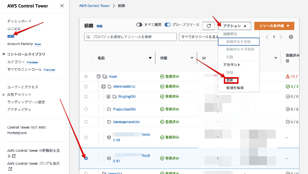Open the Root link
Screen dimensions: 308x174
pos(113,76)
